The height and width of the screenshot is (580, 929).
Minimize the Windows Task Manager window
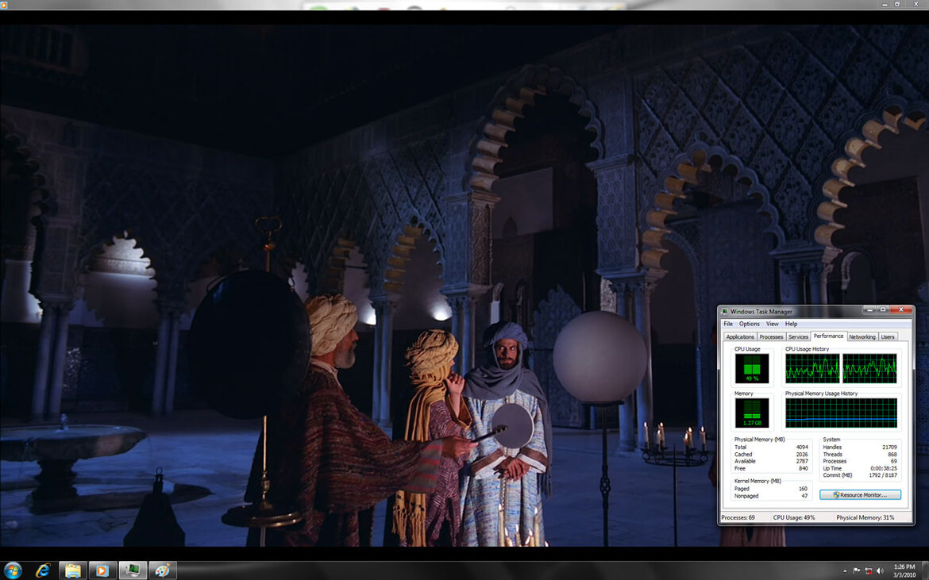(x=869, y=309)
